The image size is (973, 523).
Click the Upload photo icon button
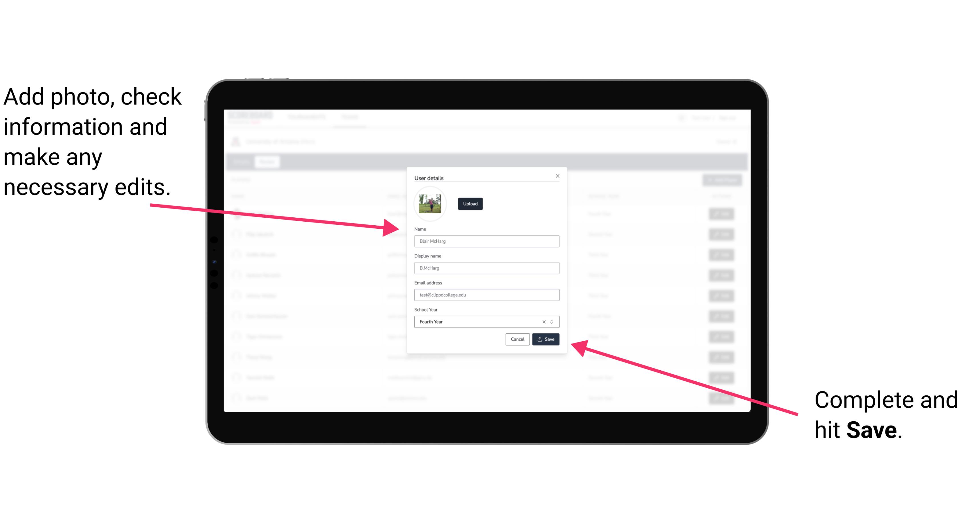click(x=469, y=204)
